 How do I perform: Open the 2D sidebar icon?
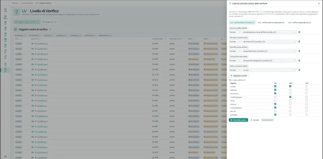5,28
